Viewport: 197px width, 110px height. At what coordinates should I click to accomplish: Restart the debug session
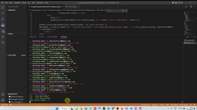pyautogui.click(x=123, y=11)
